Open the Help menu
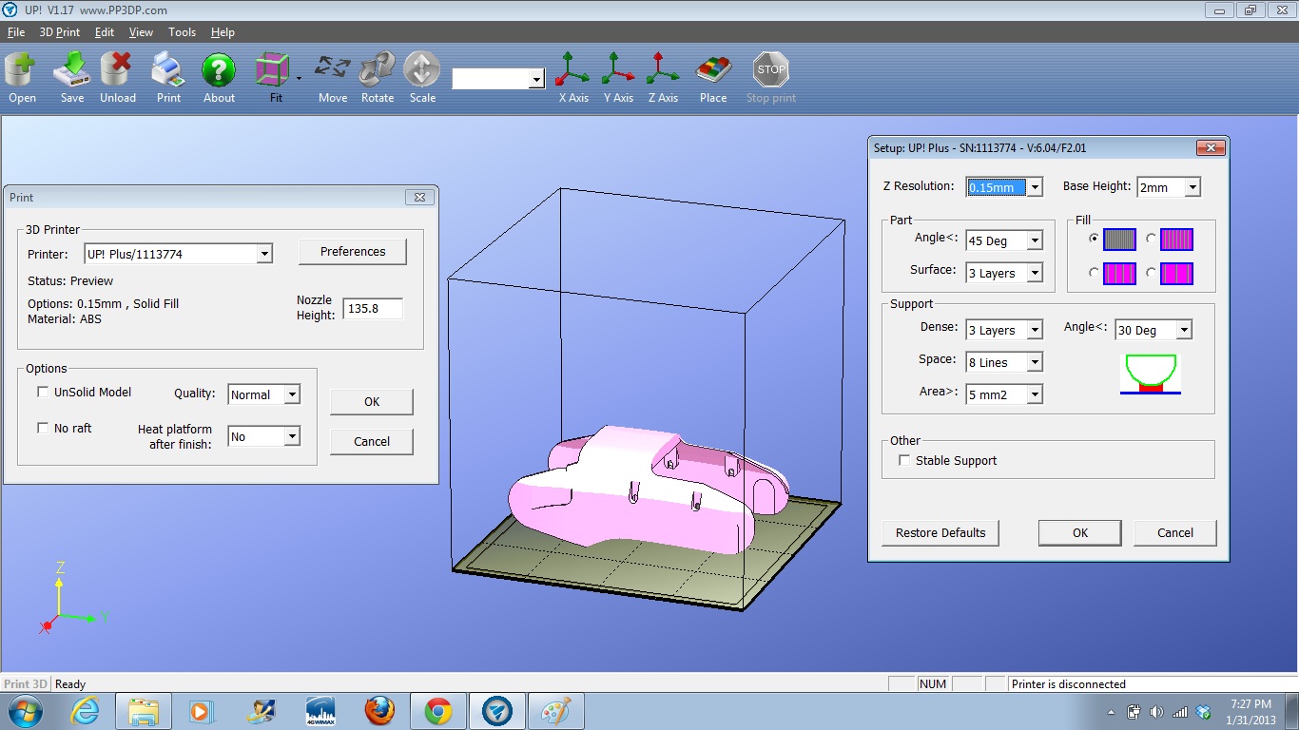 pos(223,32)
